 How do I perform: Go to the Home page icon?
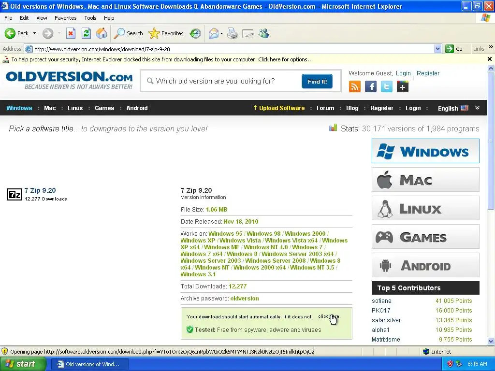102,33
